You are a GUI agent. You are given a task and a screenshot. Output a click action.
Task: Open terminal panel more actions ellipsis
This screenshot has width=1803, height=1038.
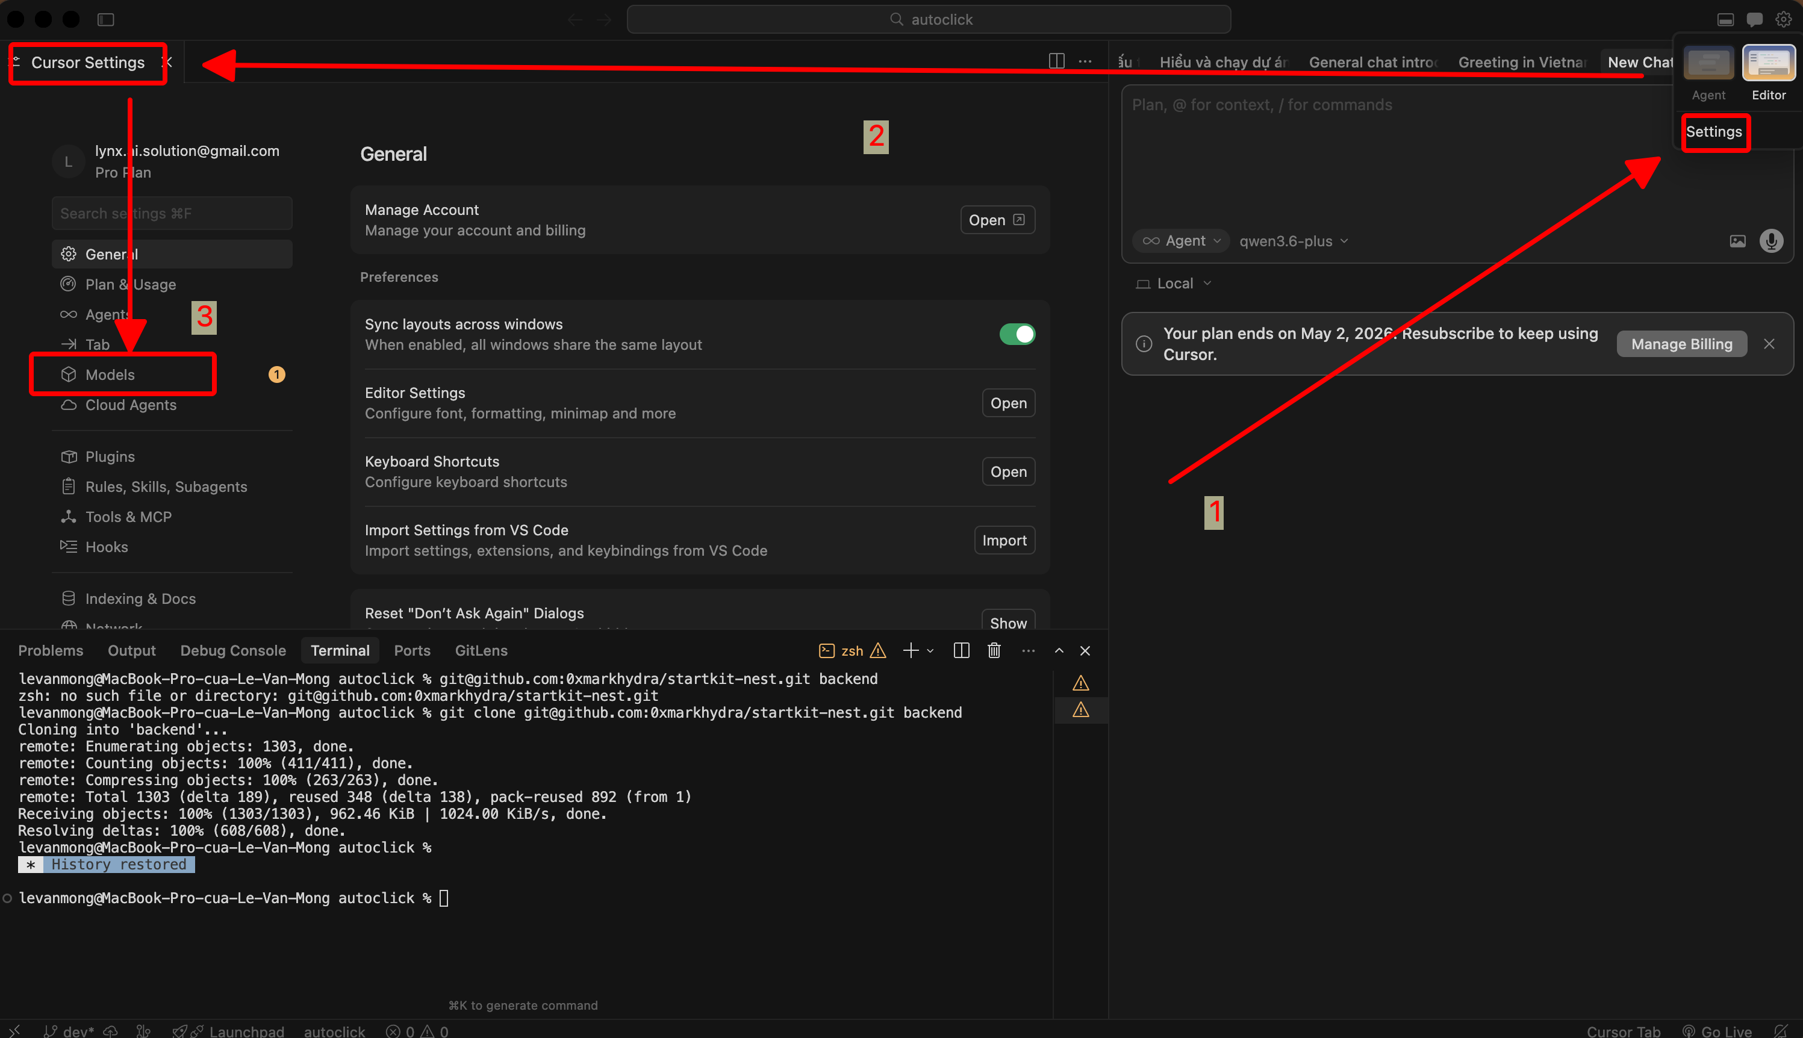point(1028,650)
